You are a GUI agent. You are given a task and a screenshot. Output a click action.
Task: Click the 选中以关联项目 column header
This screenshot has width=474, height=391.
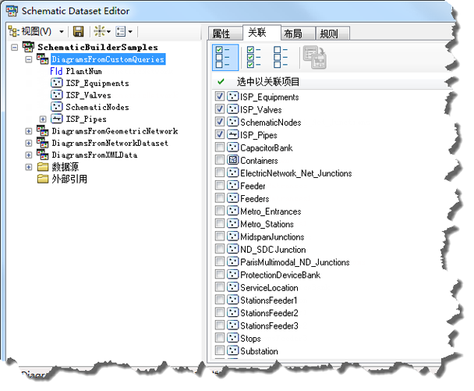(x=331, y=81)
